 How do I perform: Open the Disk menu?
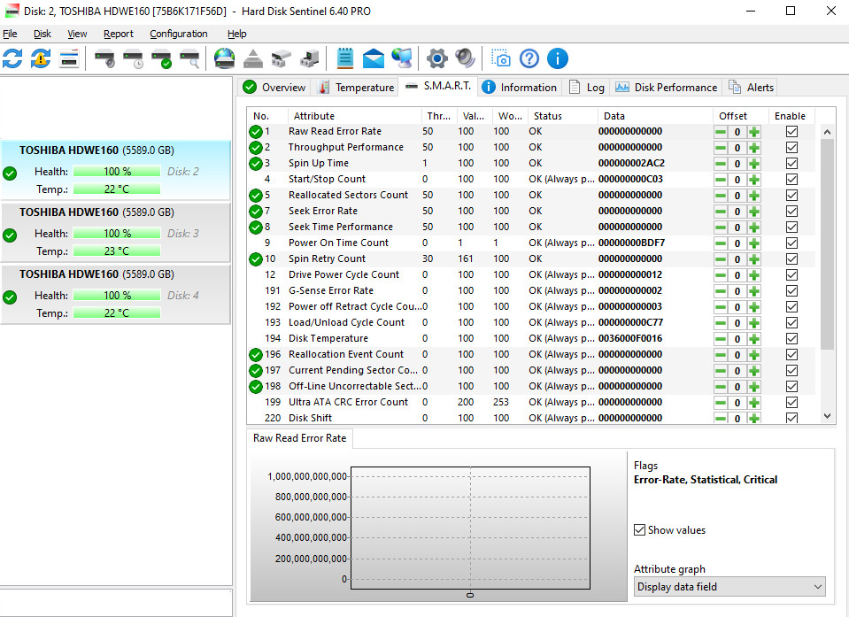tap(42, 34)
